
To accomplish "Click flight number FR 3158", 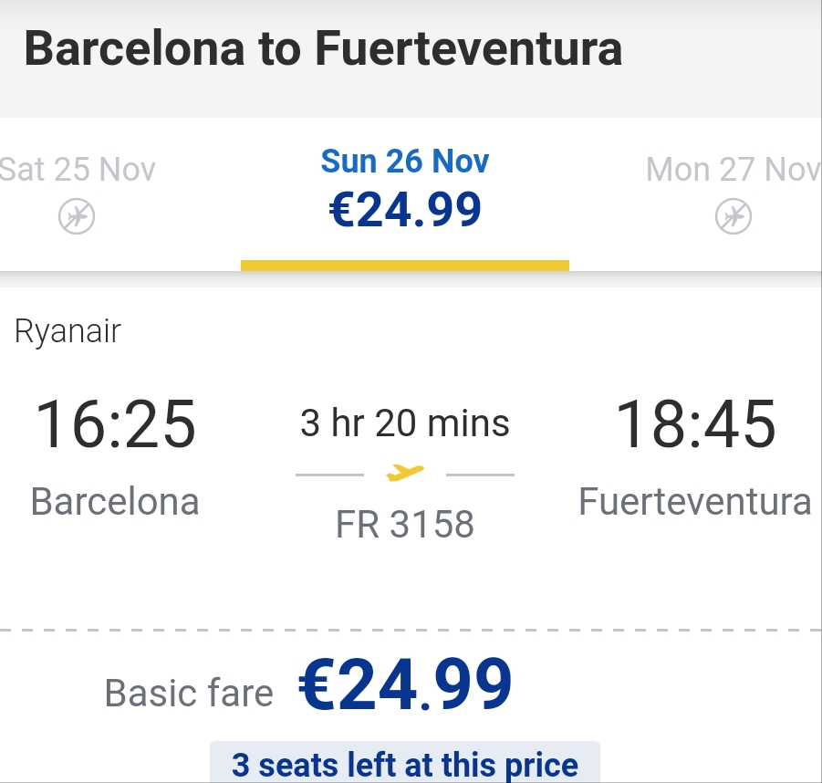I will [x=405, y=524].
